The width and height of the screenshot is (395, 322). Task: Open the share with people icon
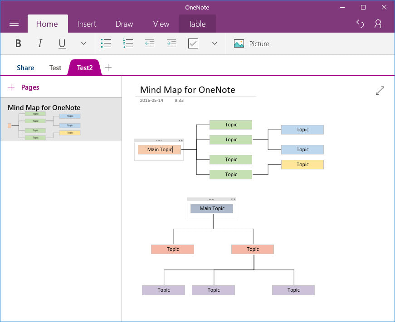(378, 24)
